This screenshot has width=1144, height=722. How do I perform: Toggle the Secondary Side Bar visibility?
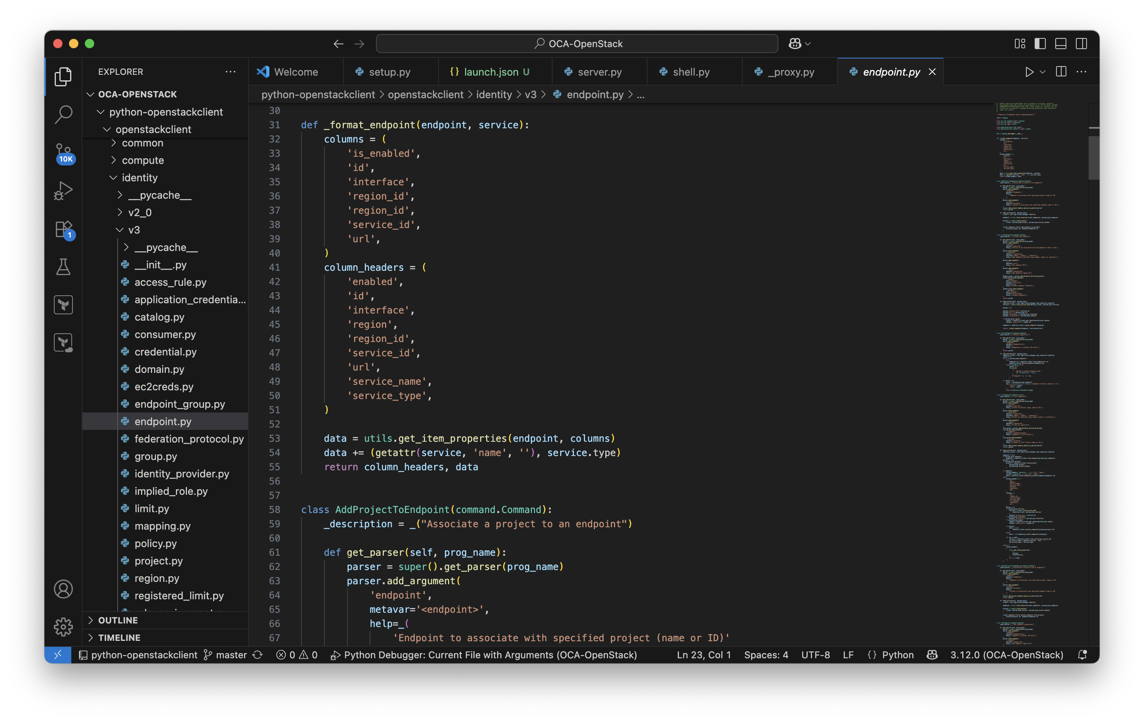click(x=1081, y=44)
